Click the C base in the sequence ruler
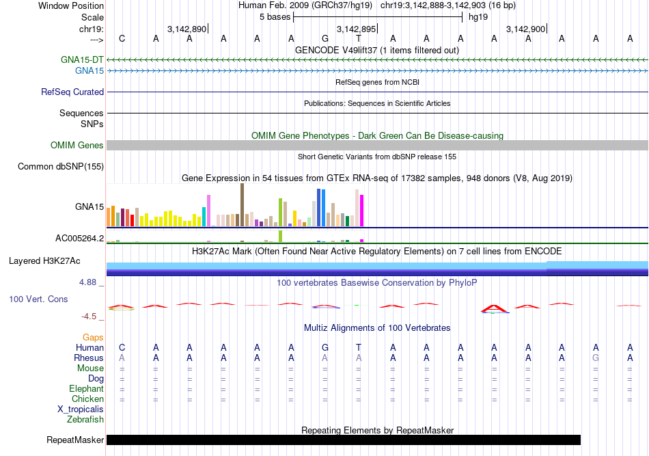Viewport: 649px width, 456px height. point(122,38)
